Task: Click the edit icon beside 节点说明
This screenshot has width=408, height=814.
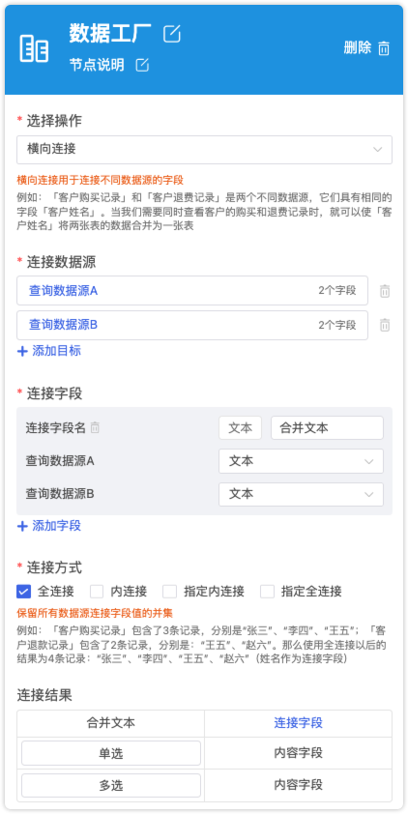Action: (142, 65)
